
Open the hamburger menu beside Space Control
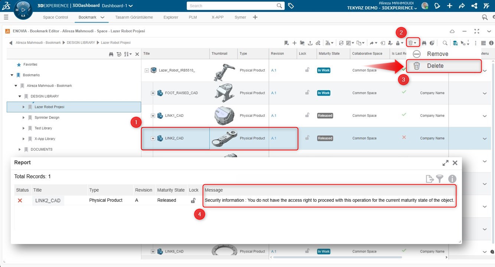coord(6,17)
